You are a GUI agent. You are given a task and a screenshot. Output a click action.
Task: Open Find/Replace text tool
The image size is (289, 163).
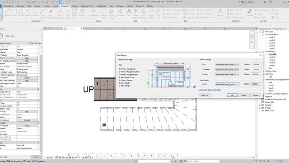point(143,14)
